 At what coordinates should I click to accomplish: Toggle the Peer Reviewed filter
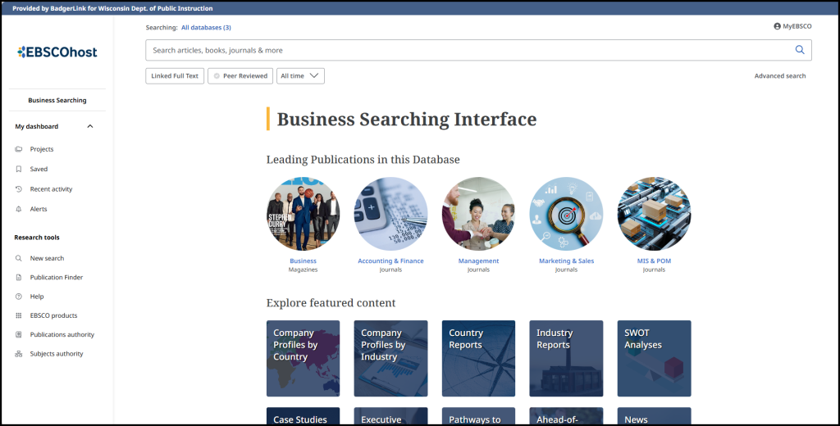pos(240,76)
